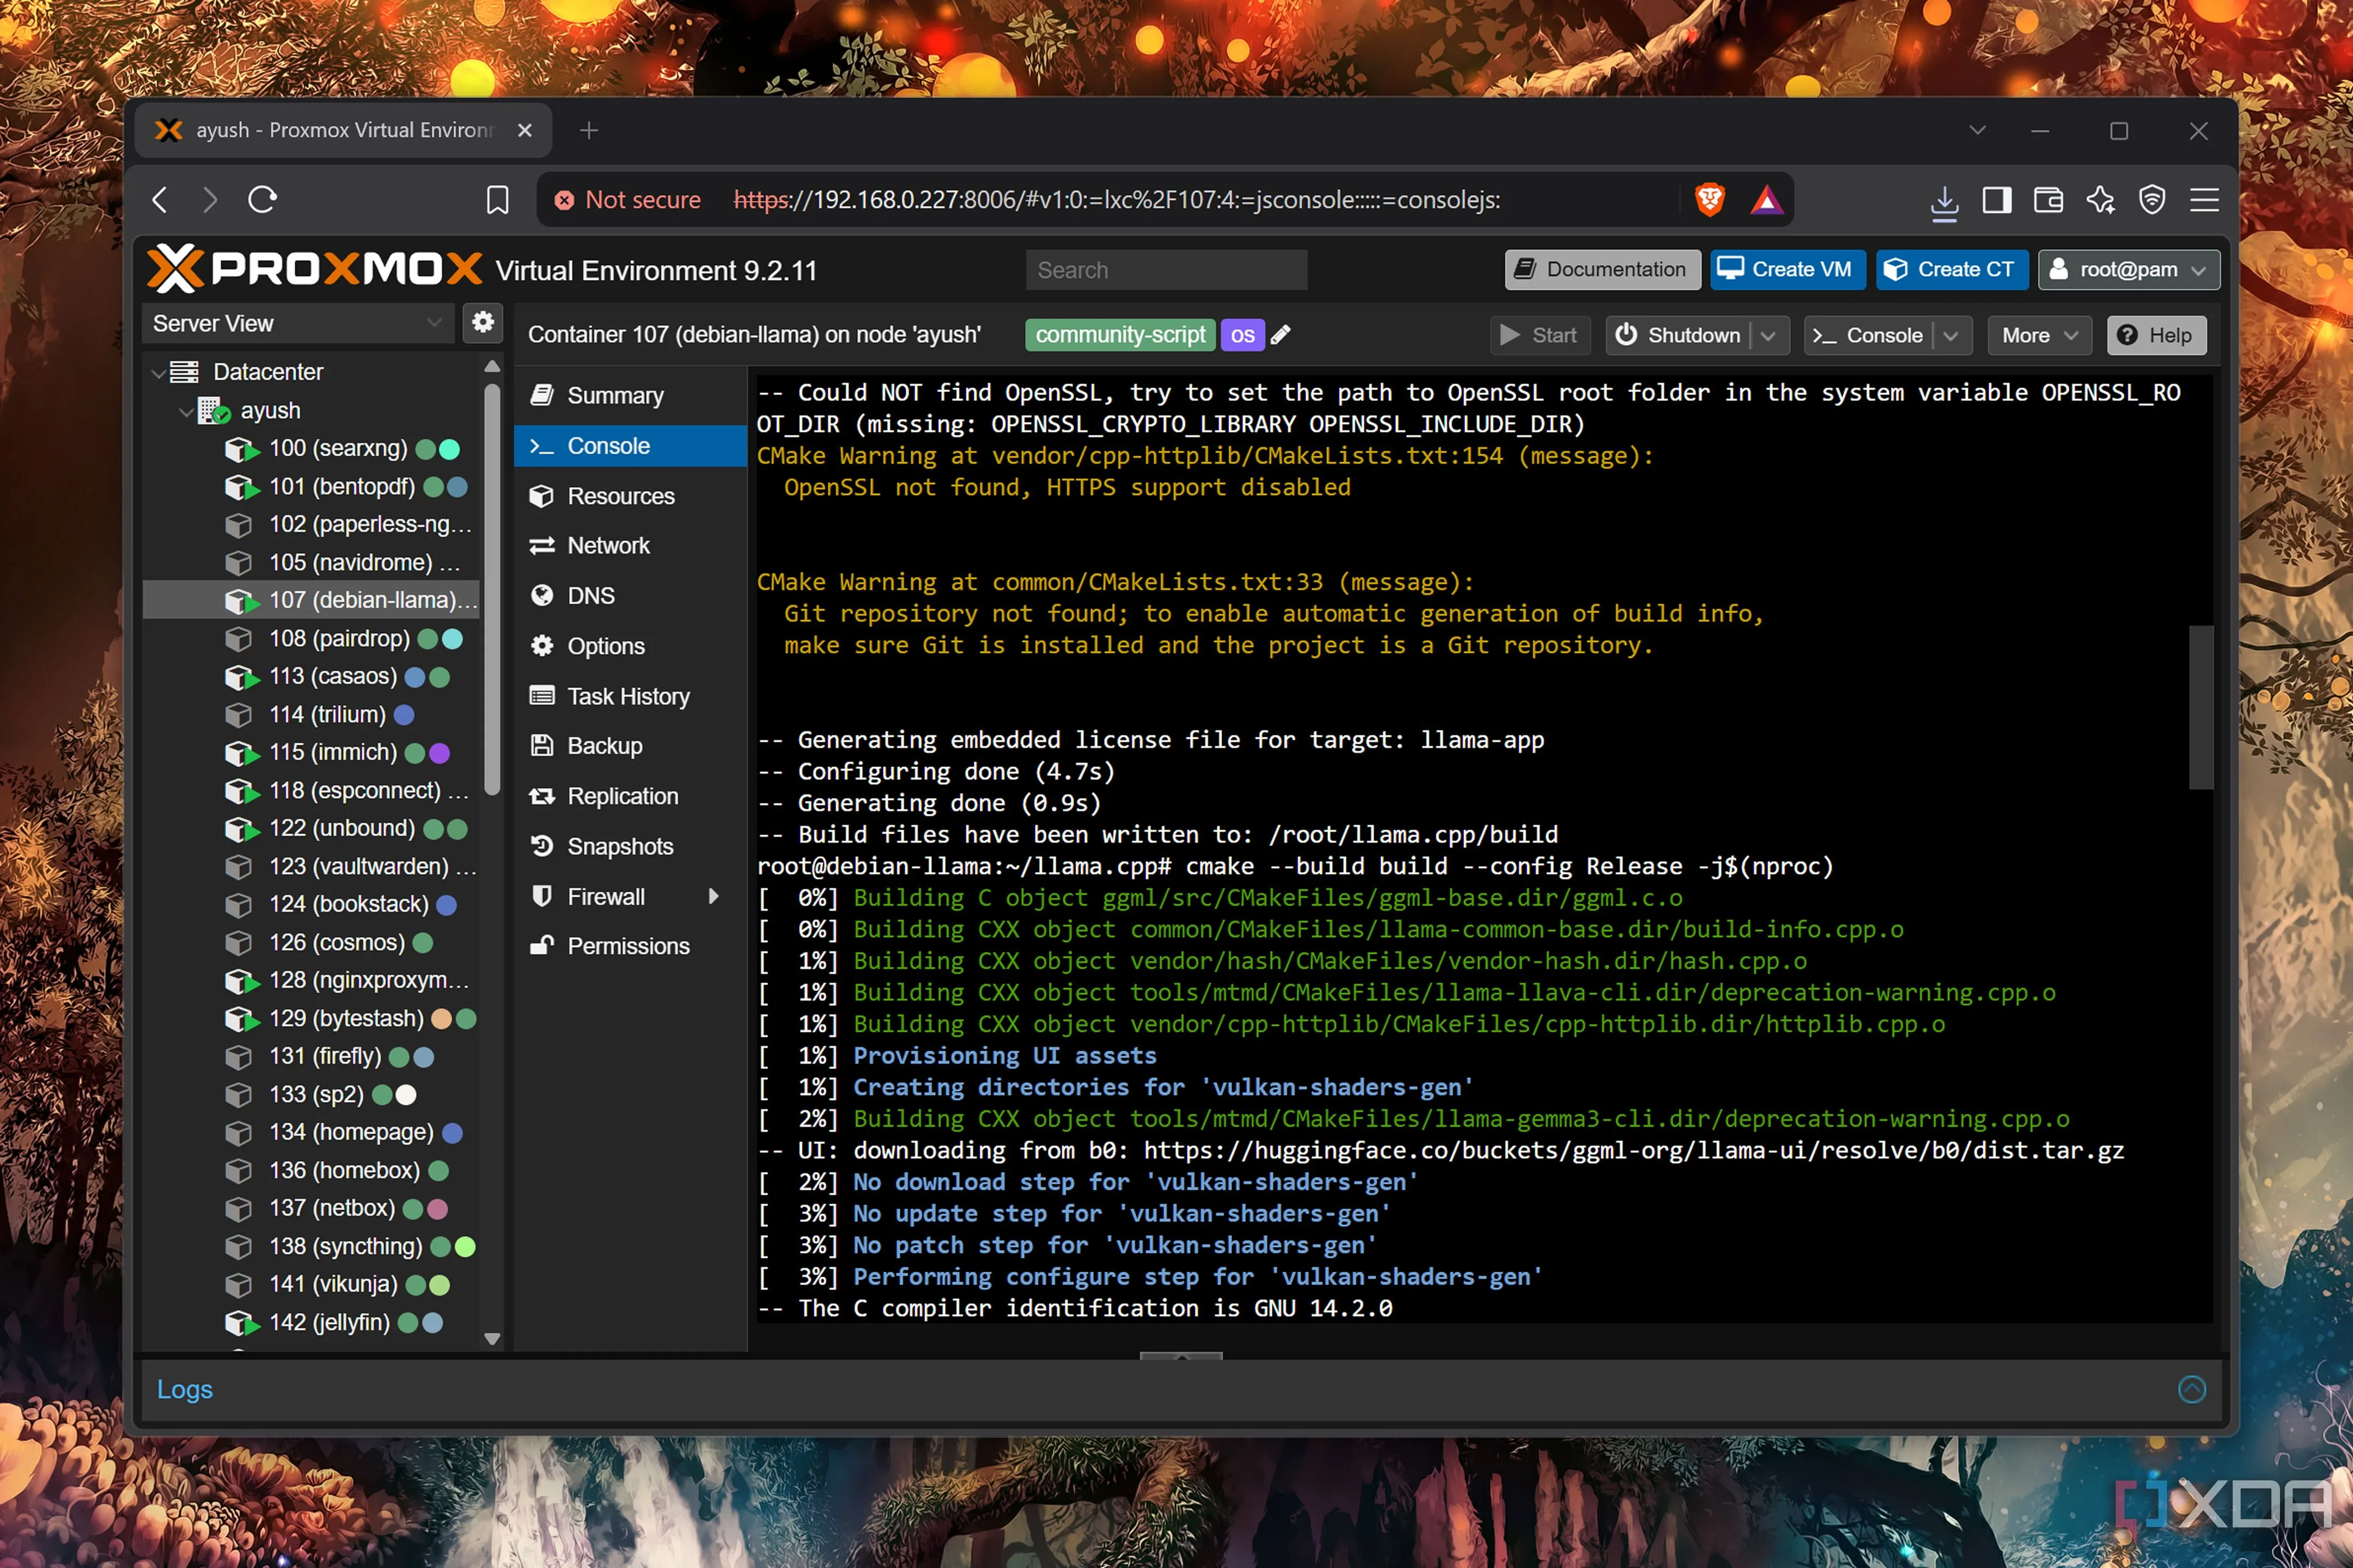Click the browser address bar URL

1117,200
